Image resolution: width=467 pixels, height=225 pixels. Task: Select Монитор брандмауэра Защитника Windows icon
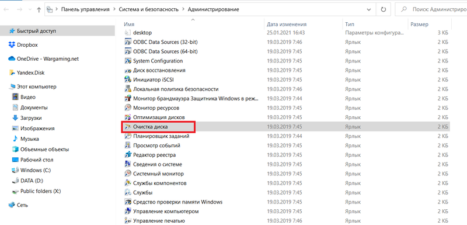tap(127, 98)
